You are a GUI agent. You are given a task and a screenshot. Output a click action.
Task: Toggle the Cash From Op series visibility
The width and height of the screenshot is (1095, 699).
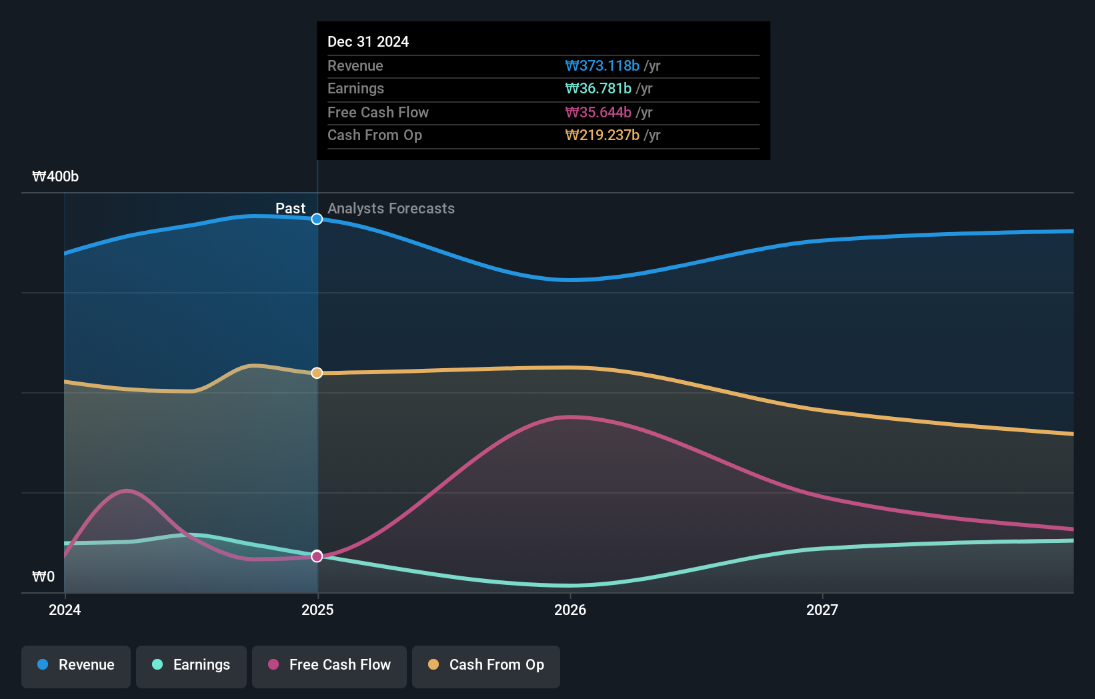point(486,665)
